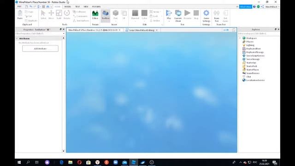Image resolution: width=295 pixels, height=166 pixels.
Task: Select LocalizationService in Explorer
Action: pyautogui.click(x=255, y=80)
